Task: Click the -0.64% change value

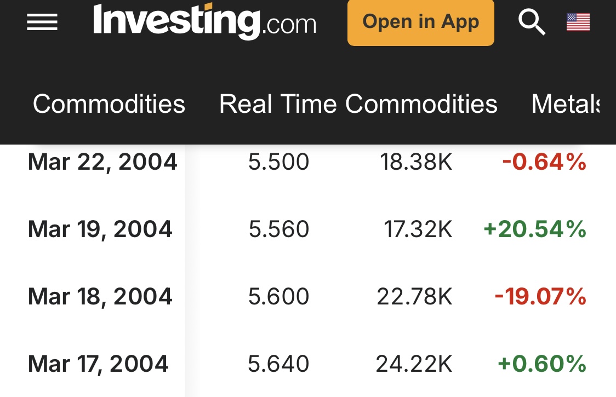Action: tap(544, 162)
